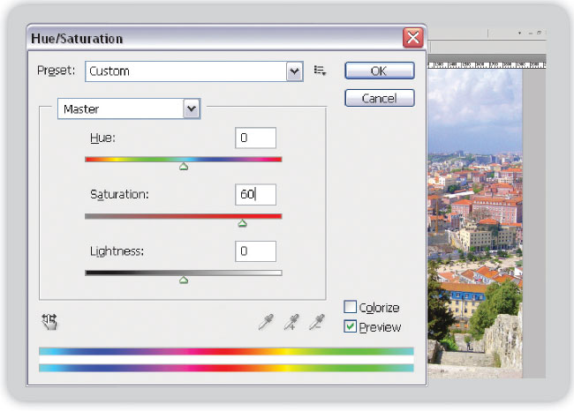Click the Hue slider handle

(184, 166)
